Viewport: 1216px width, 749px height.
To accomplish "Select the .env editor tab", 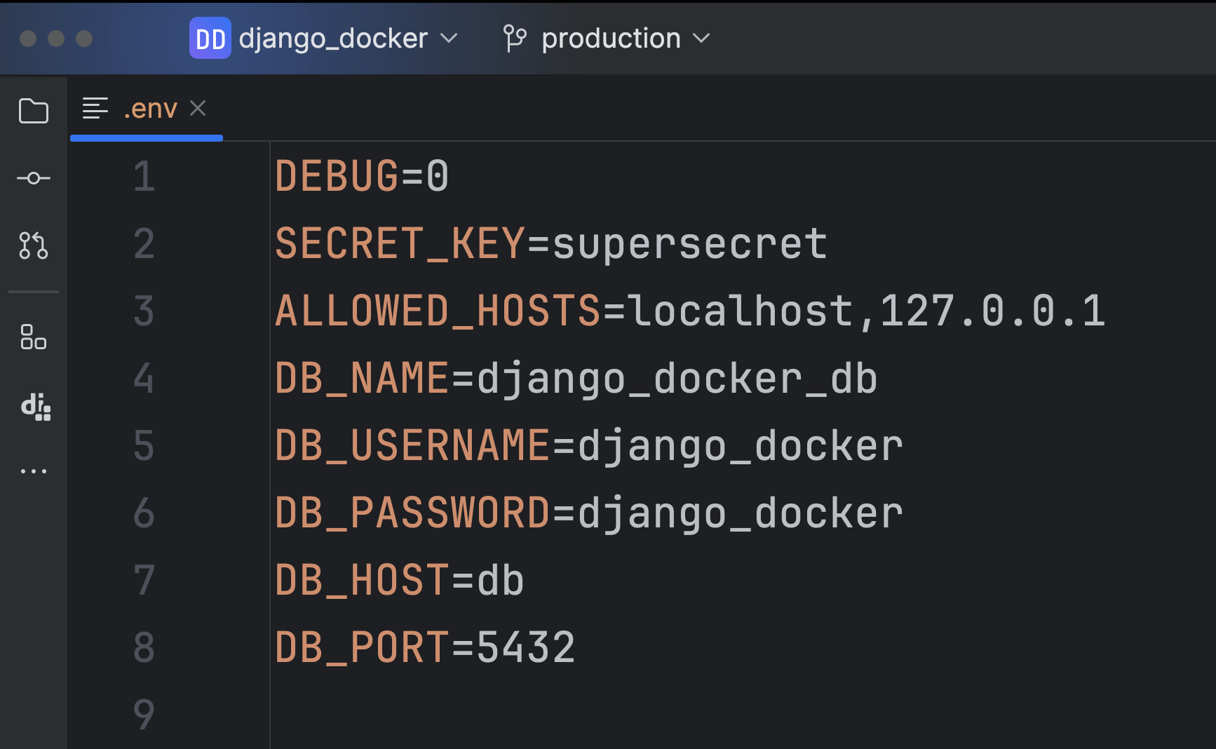I will (150, 109).
